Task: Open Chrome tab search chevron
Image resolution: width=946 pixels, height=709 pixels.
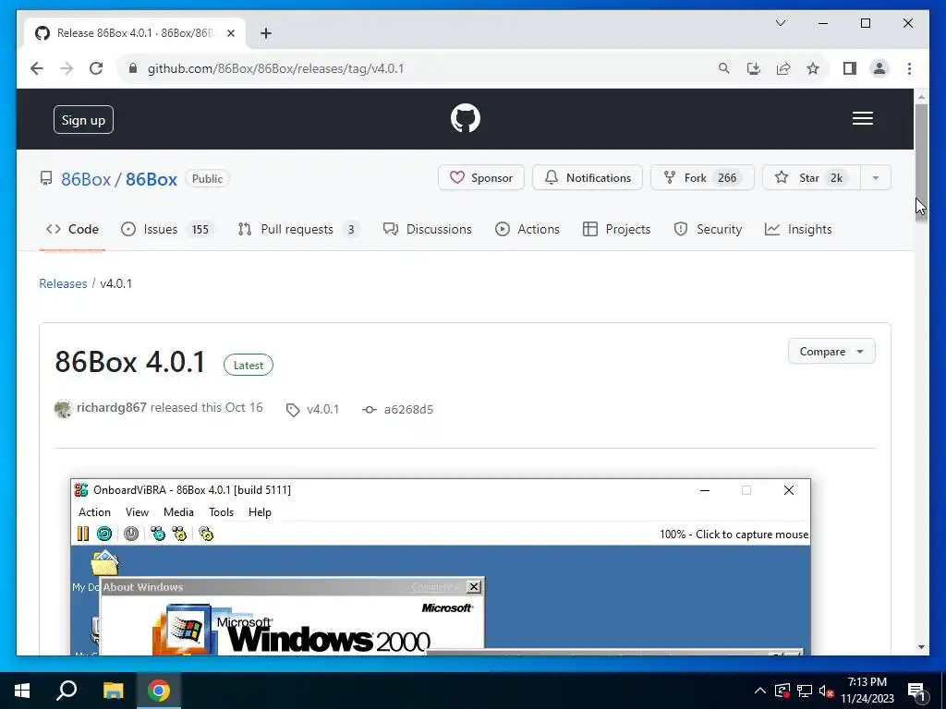Action: point(780,23)
